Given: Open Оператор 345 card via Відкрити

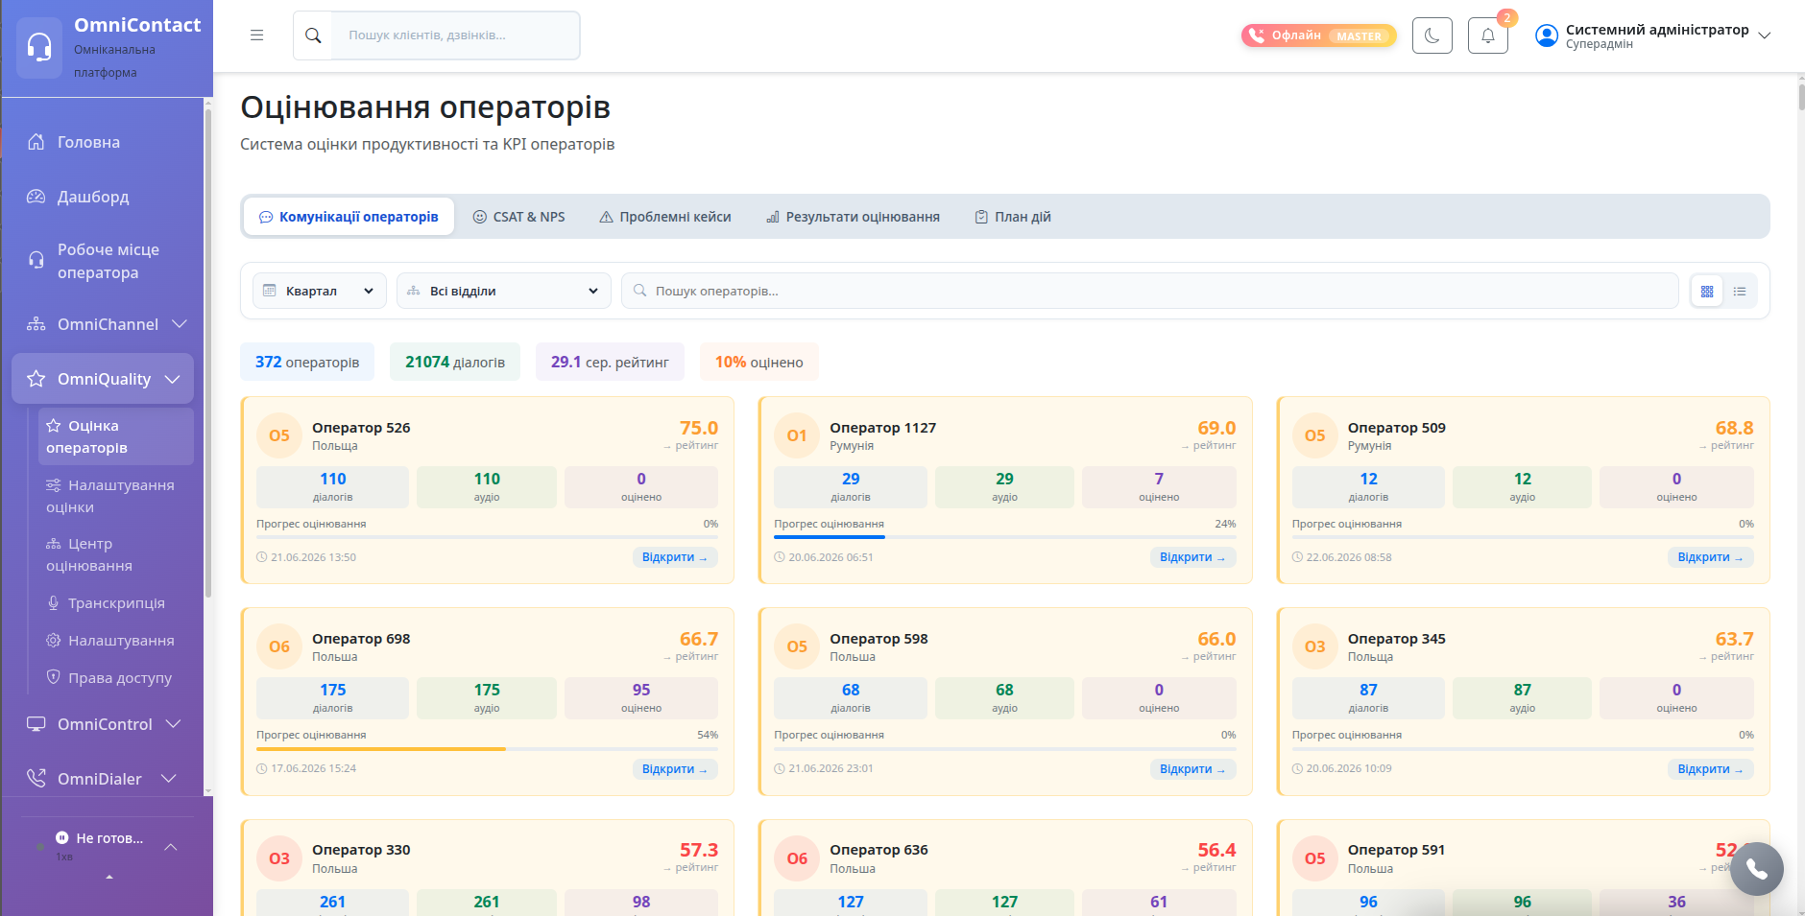Looking at the screenshot, I should pyautogui.click(x=1710, y=769).
